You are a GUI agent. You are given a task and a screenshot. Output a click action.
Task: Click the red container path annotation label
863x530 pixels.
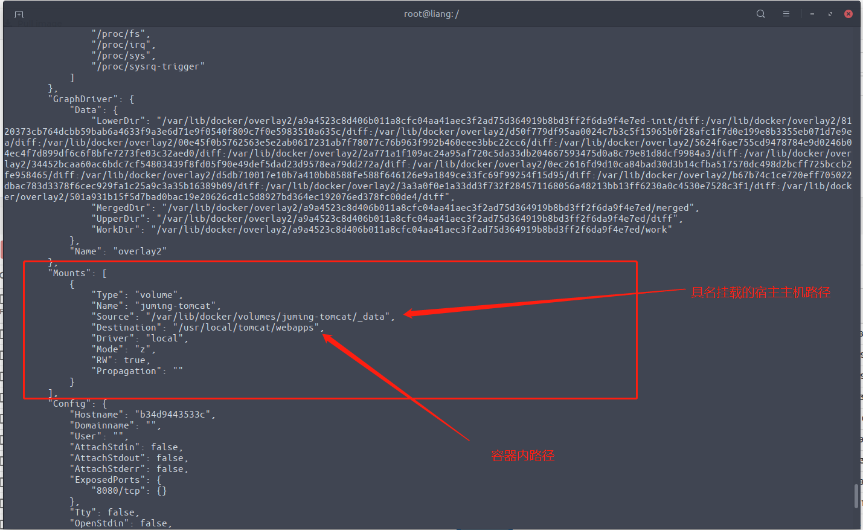pyautogui.click(x=522, y=456)
